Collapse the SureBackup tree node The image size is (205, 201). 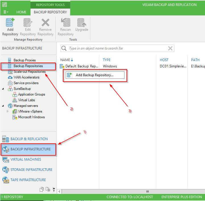tap(3, 89)
